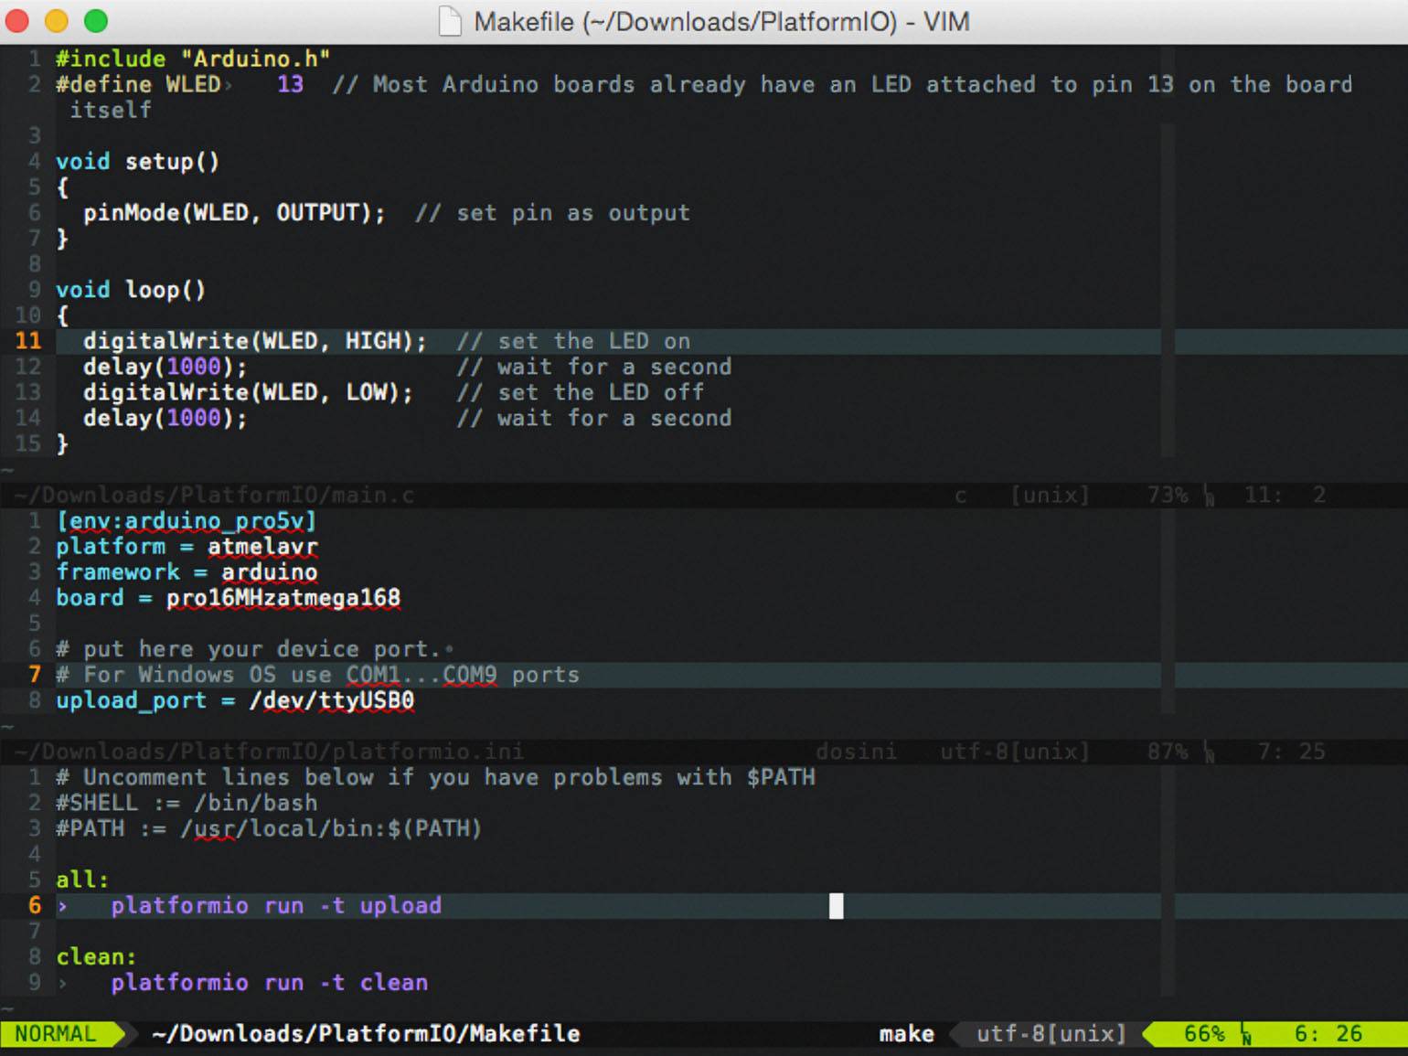
Task: Click the 73% indicator in main.c status line
Action: click(x=1168, y=496)
